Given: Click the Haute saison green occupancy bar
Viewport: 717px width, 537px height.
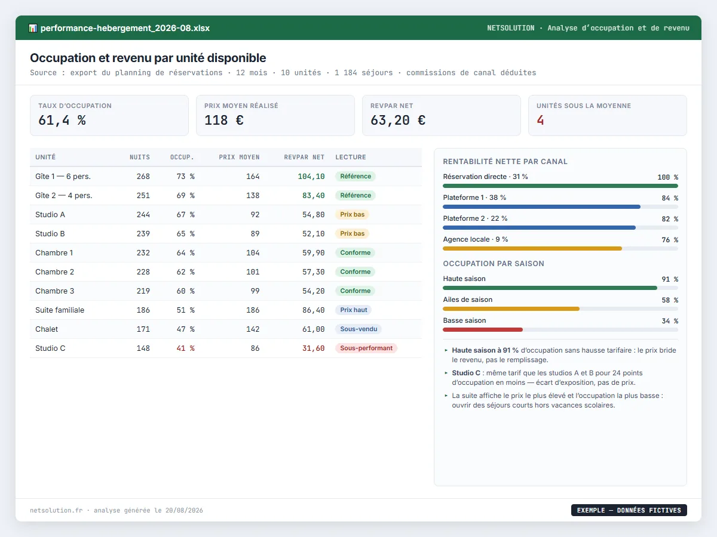Looking at the screenshot, I should pos(550,288).
